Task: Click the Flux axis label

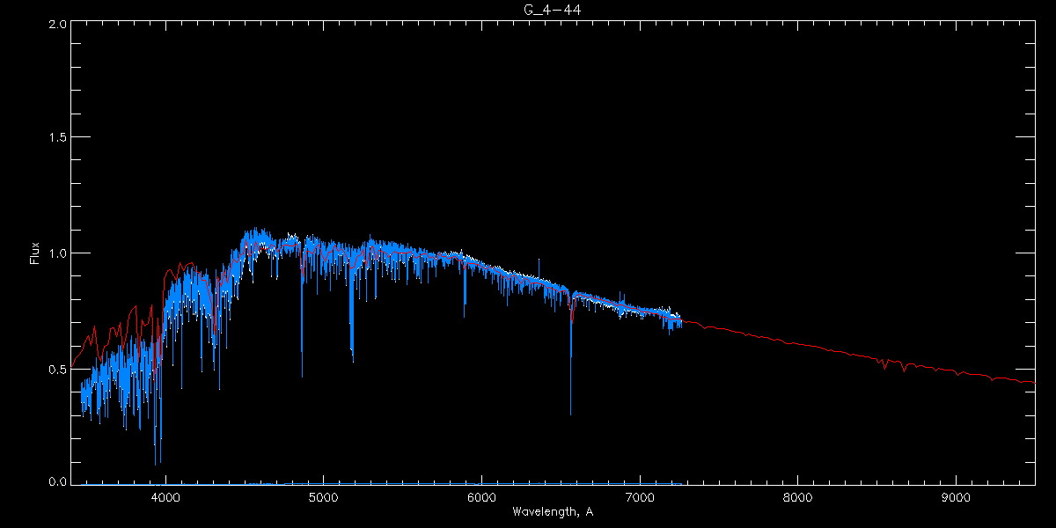Action: coord(34,253)
